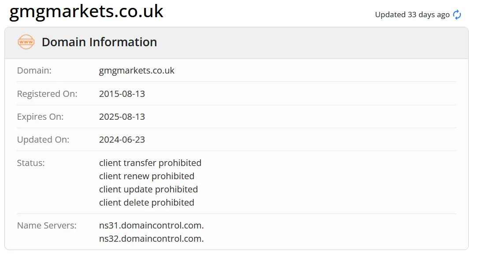Click the client renew prohibited status

[147, 176]
